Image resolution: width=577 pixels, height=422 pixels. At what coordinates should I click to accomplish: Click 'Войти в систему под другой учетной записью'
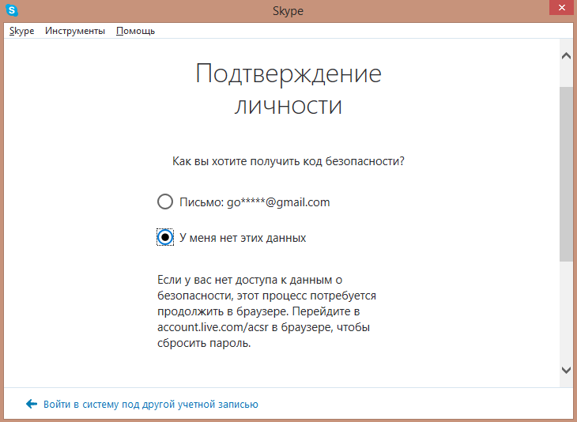(x=151, y=404)
